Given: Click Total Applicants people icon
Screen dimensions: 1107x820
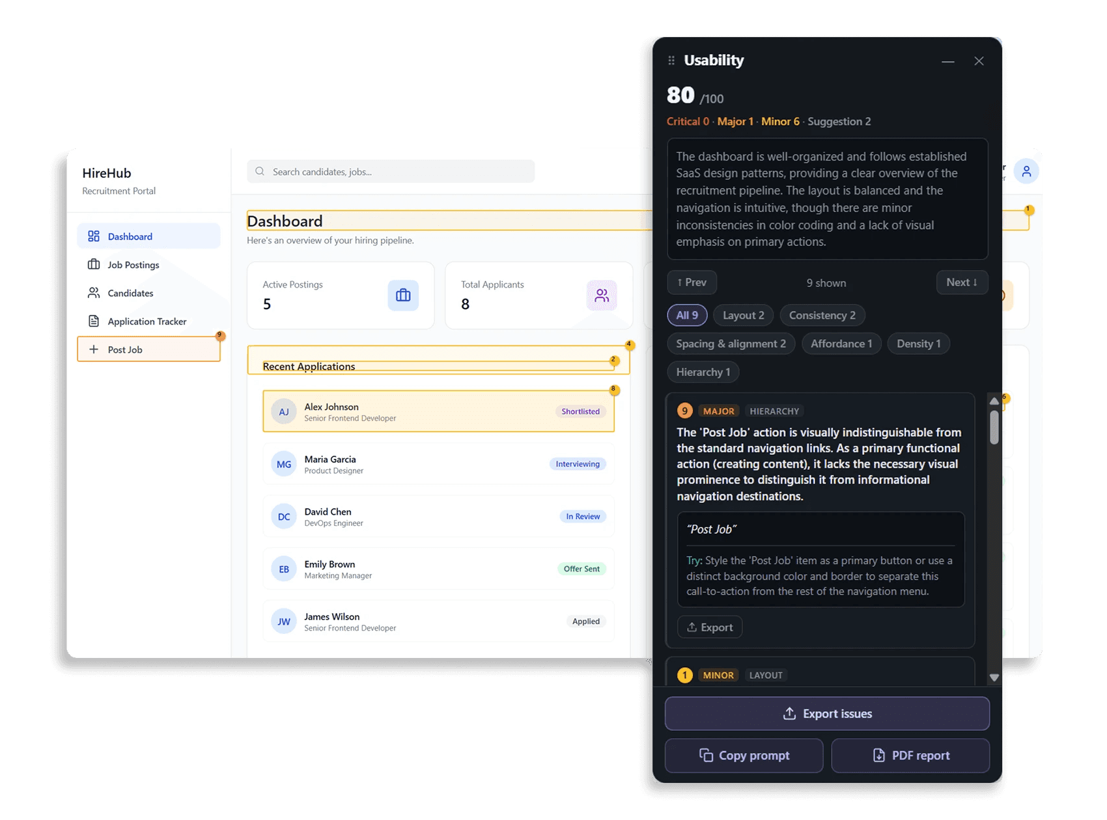Looking at the screenshot, I should [x=602, y=295].
